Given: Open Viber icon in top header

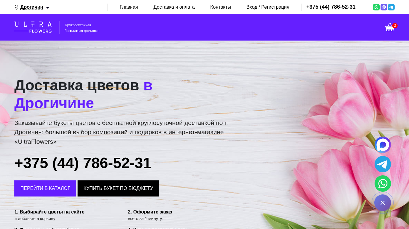Looking at the screenshot, I should coord(384,7).
